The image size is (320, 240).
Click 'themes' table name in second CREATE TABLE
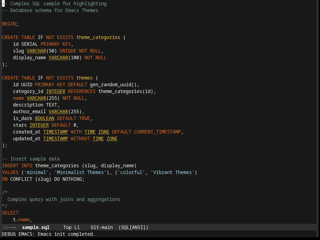click(84, 78)
